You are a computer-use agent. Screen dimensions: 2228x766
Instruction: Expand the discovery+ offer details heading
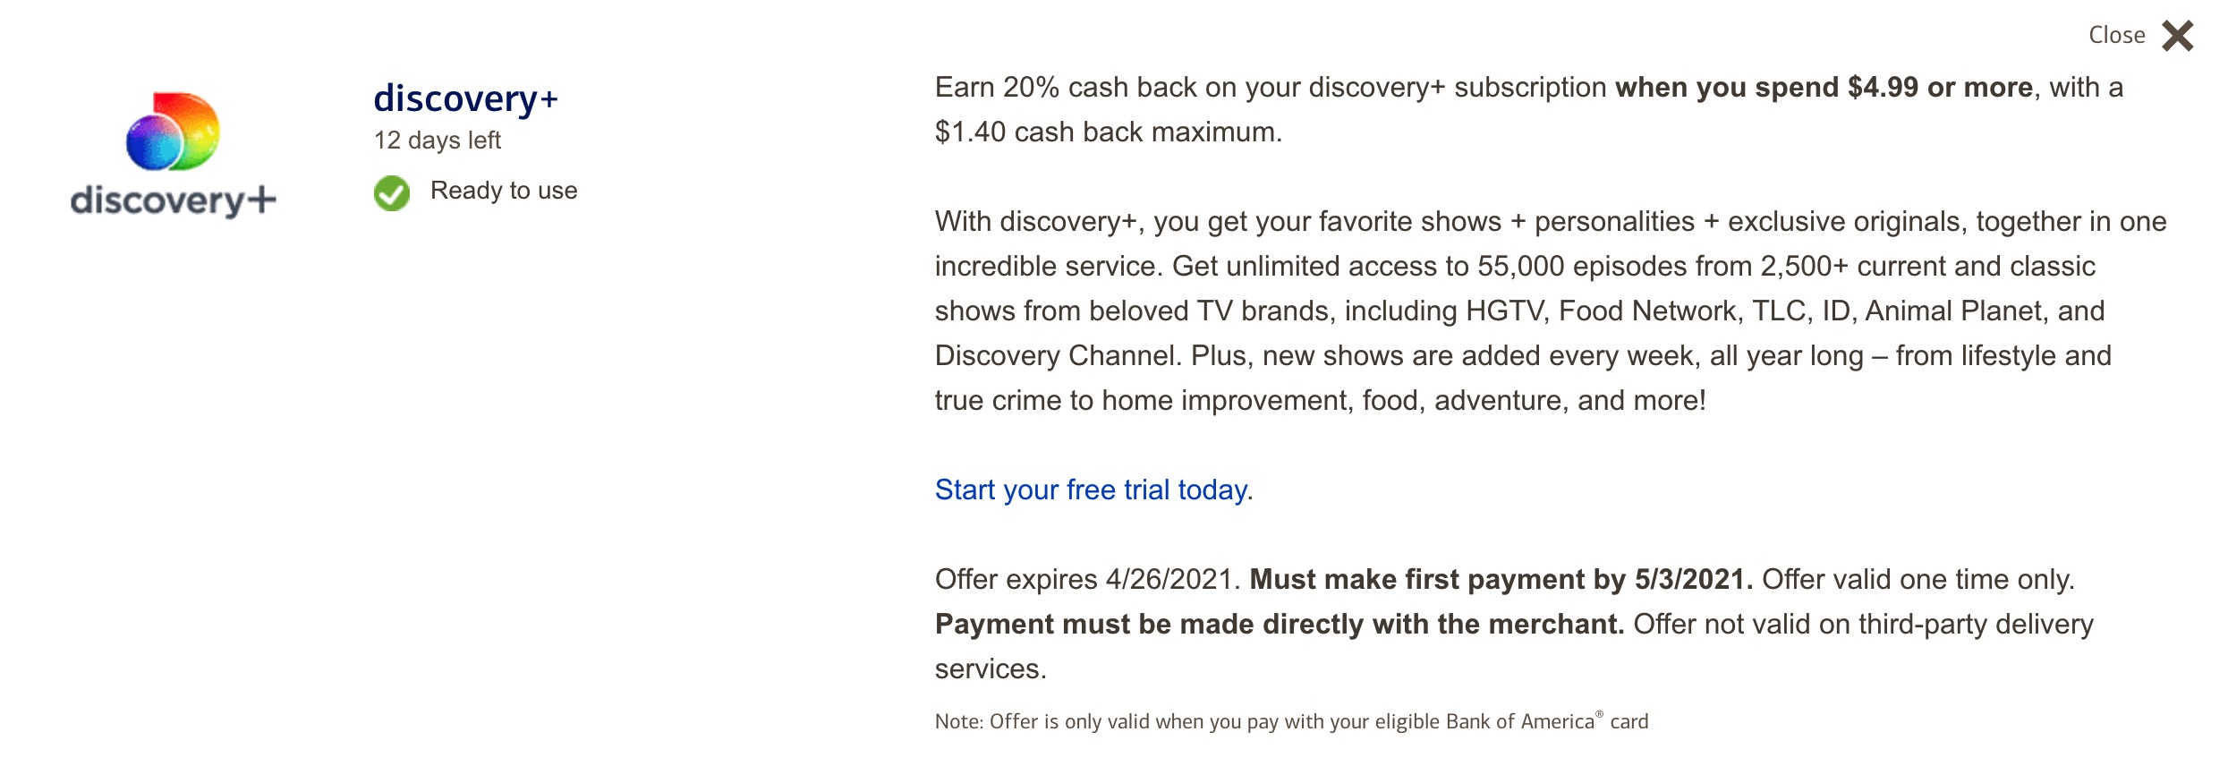coord(466,98)
